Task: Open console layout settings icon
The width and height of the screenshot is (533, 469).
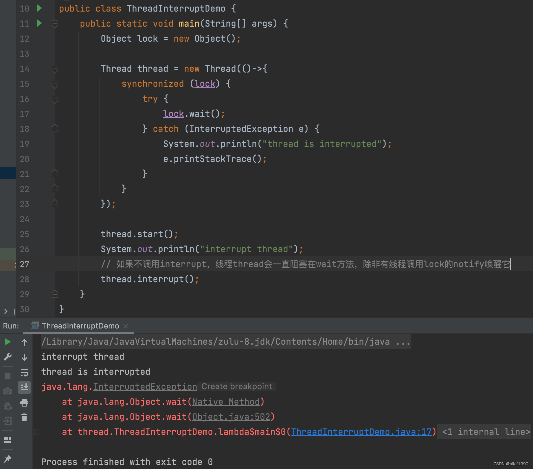Action: coord(8,440)
